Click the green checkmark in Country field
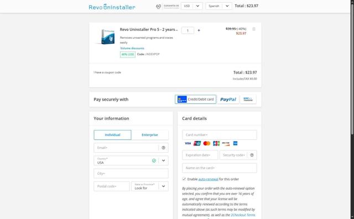The height and width of the screenshot is (219, 354). click(154, 161)
